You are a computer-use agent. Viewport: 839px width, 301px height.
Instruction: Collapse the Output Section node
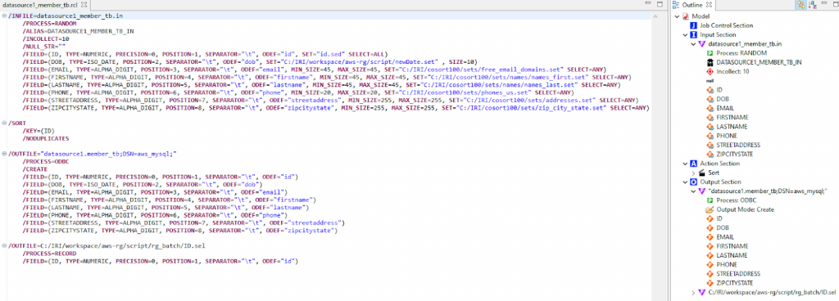click(x=686, y=182)
